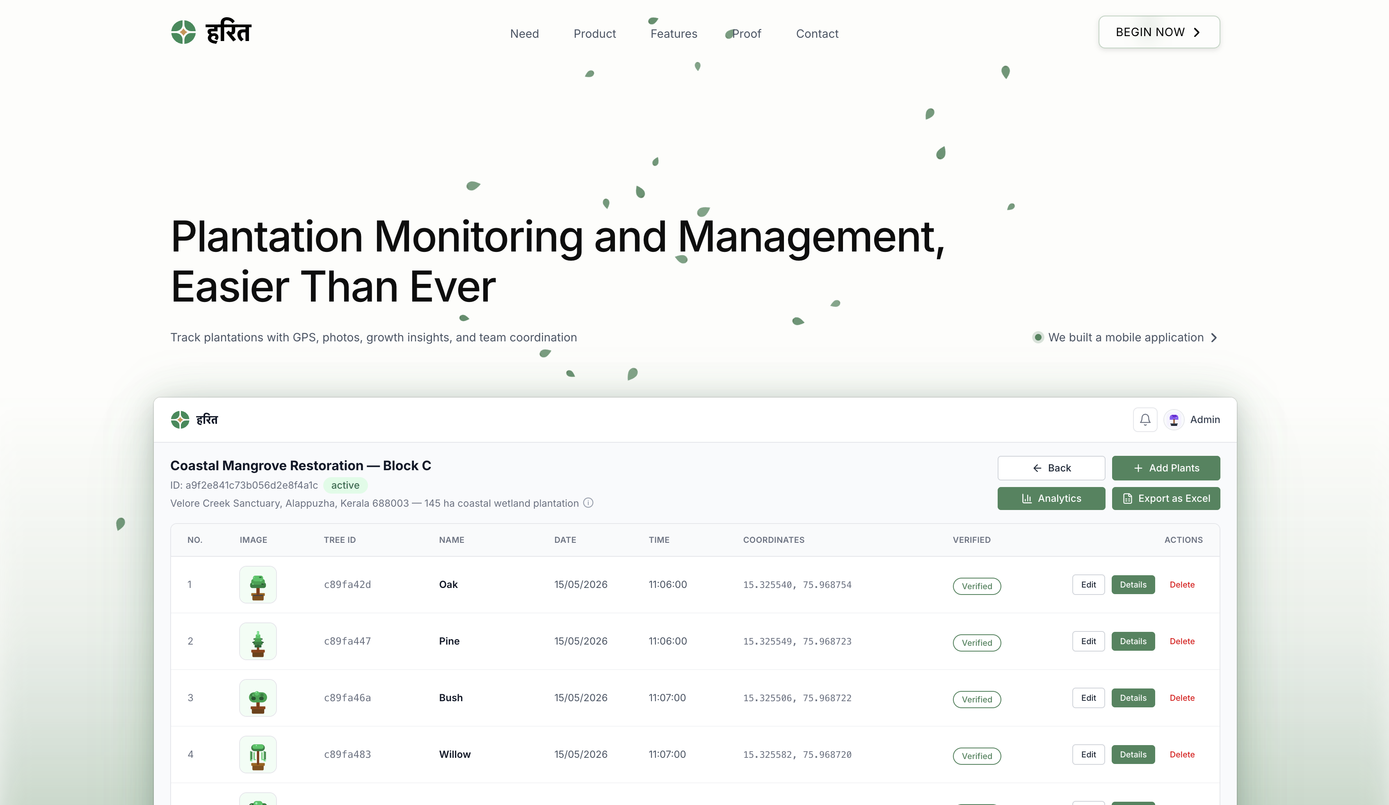The width and height of the screenshot is (1389, 805).
Task: Click the Verified badge in Bush row
Action: 977,699
